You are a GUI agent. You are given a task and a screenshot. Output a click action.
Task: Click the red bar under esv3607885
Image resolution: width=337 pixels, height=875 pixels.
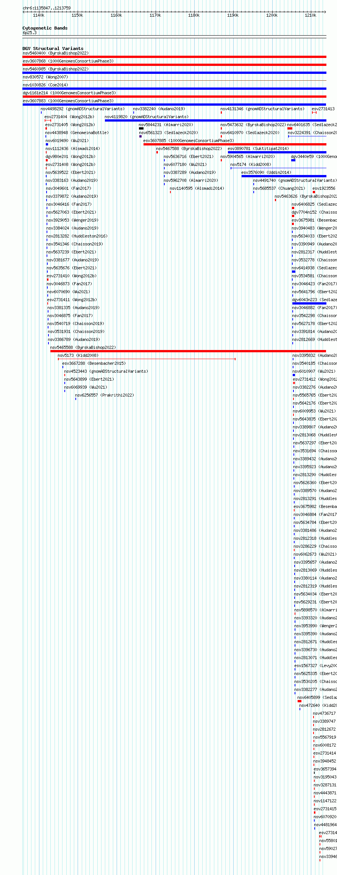pyautogui.click(x=235, y=144)
